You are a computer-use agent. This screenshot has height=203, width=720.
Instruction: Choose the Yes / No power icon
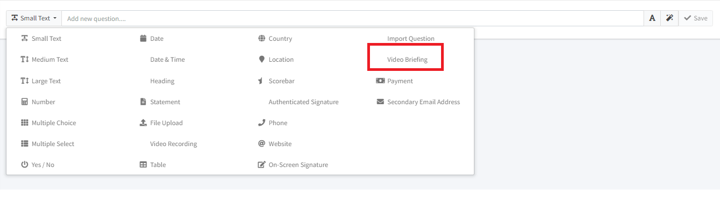click(24, 164)
